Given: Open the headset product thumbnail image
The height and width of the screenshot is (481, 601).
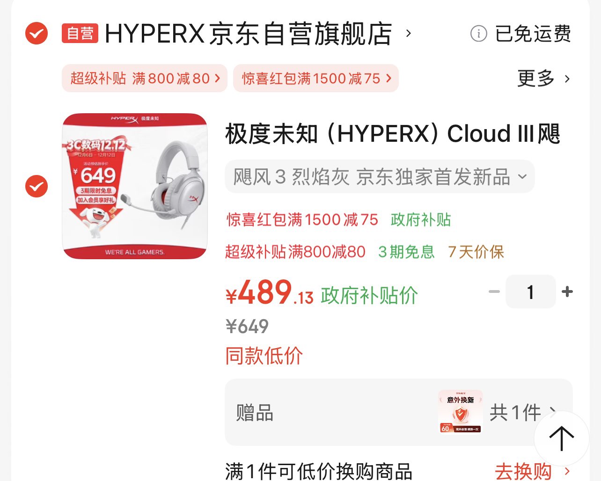Looking at the screenshot, I should [x=135, y=186].
